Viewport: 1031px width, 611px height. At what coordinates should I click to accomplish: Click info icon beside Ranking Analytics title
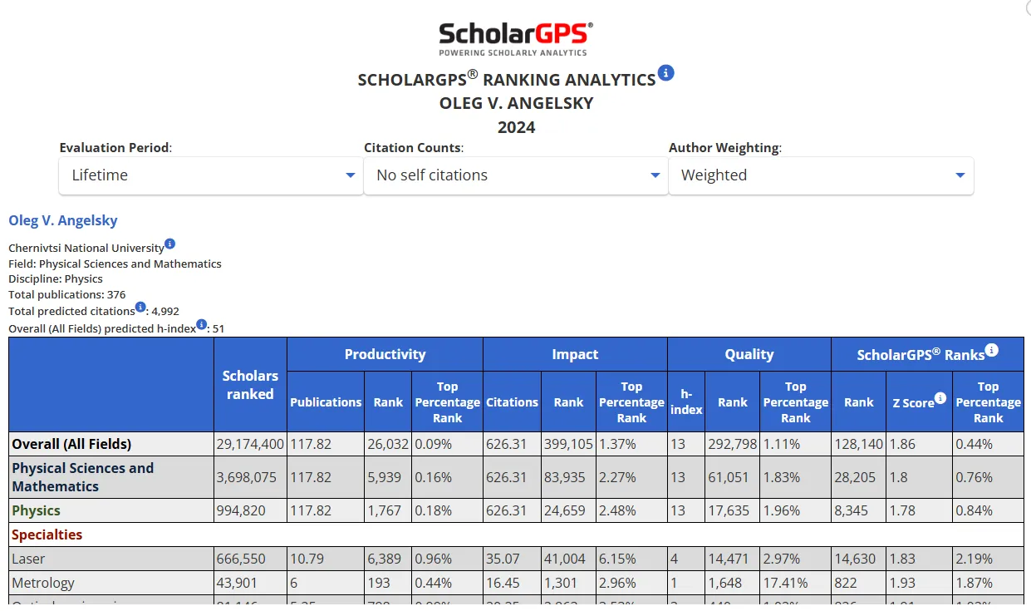tap(665, 73)
